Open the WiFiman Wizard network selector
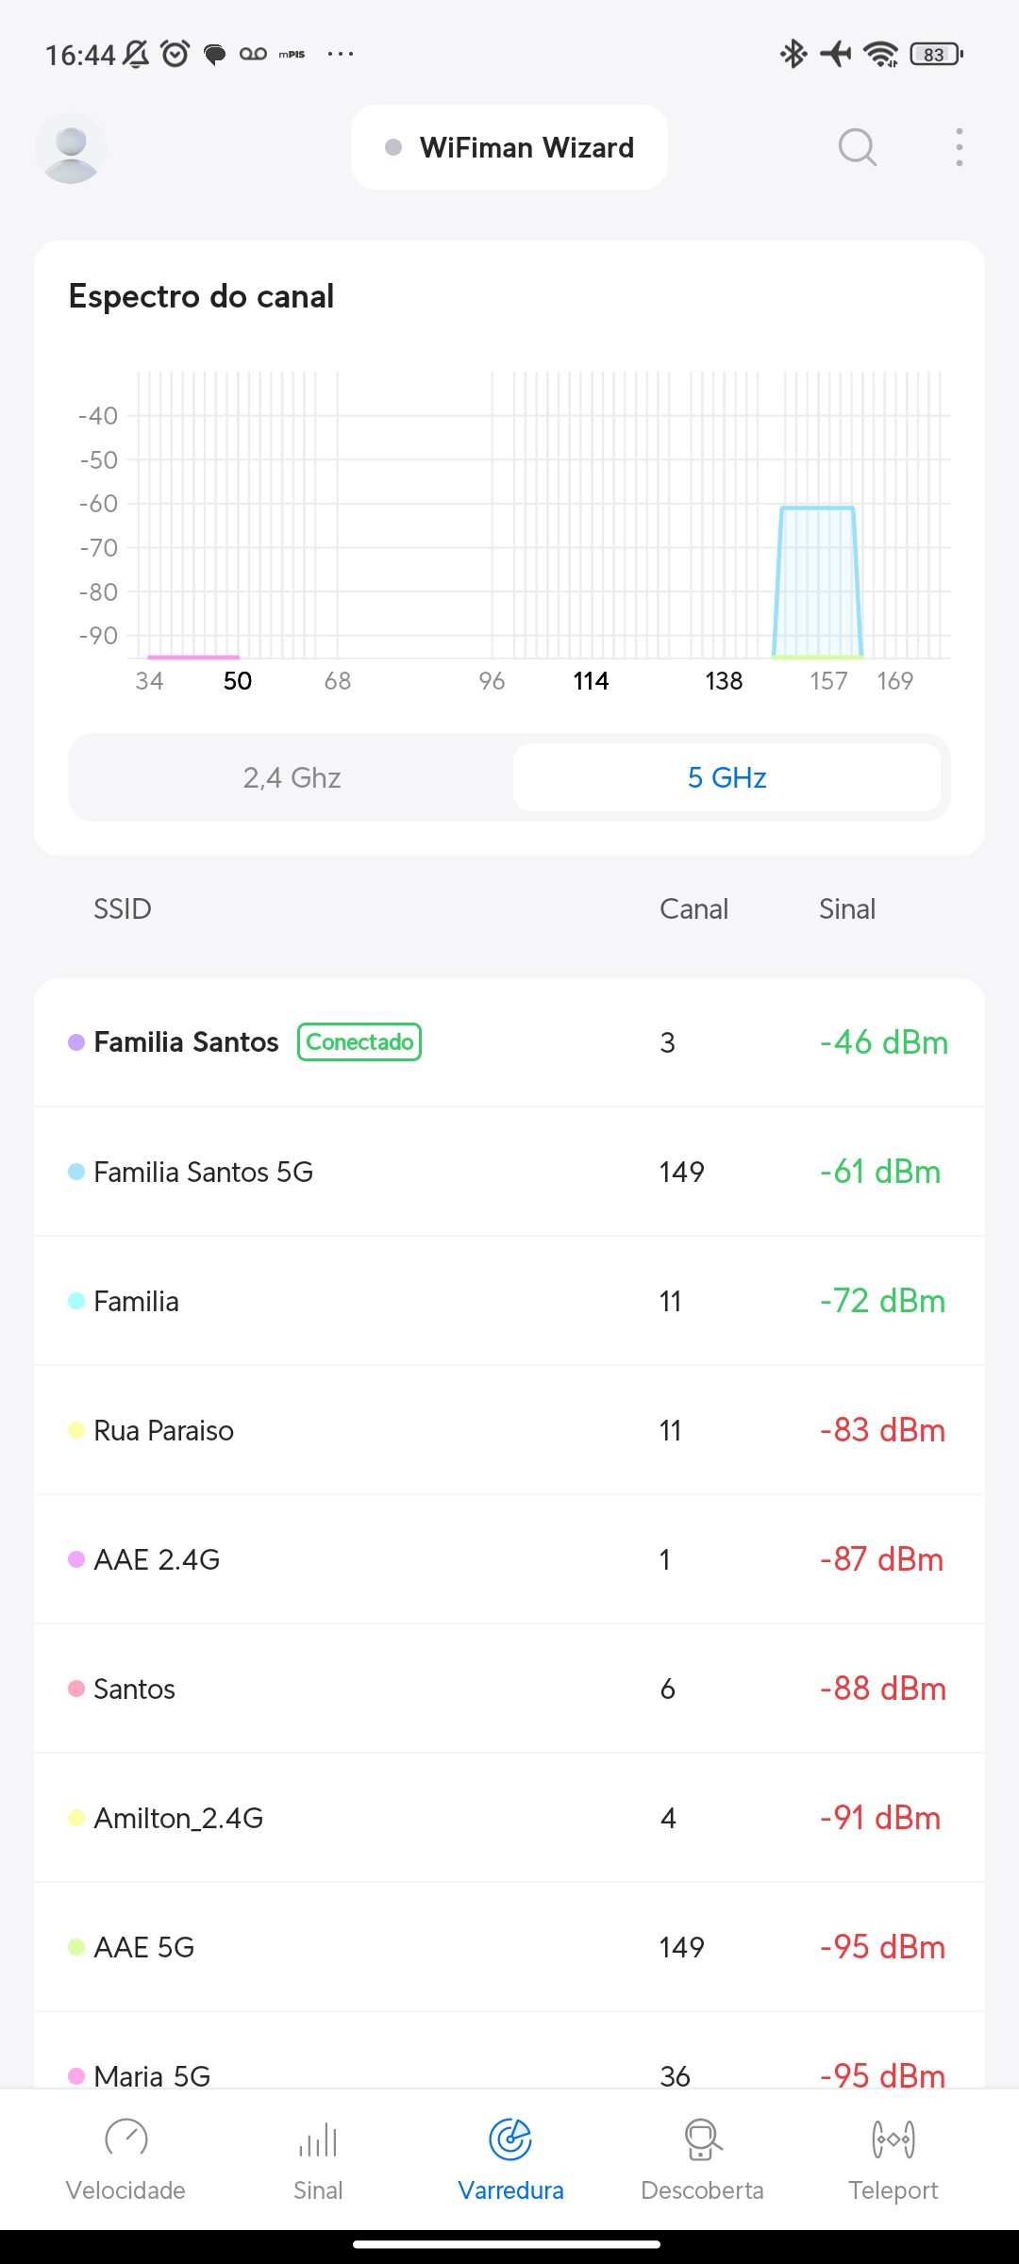 tap(509, 147)
